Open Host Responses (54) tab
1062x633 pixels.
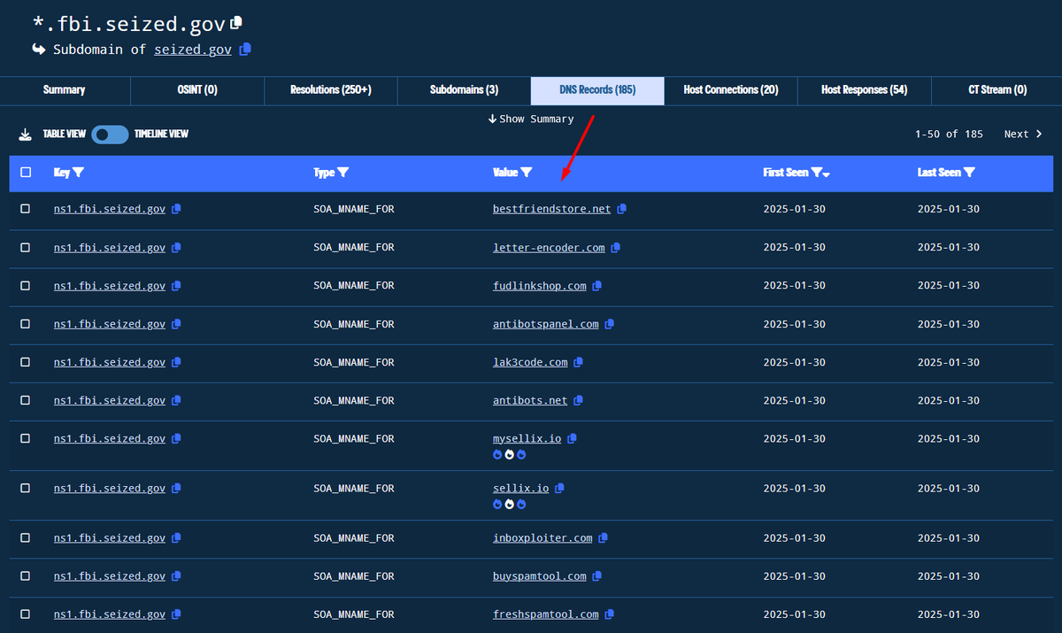[864, 90]
